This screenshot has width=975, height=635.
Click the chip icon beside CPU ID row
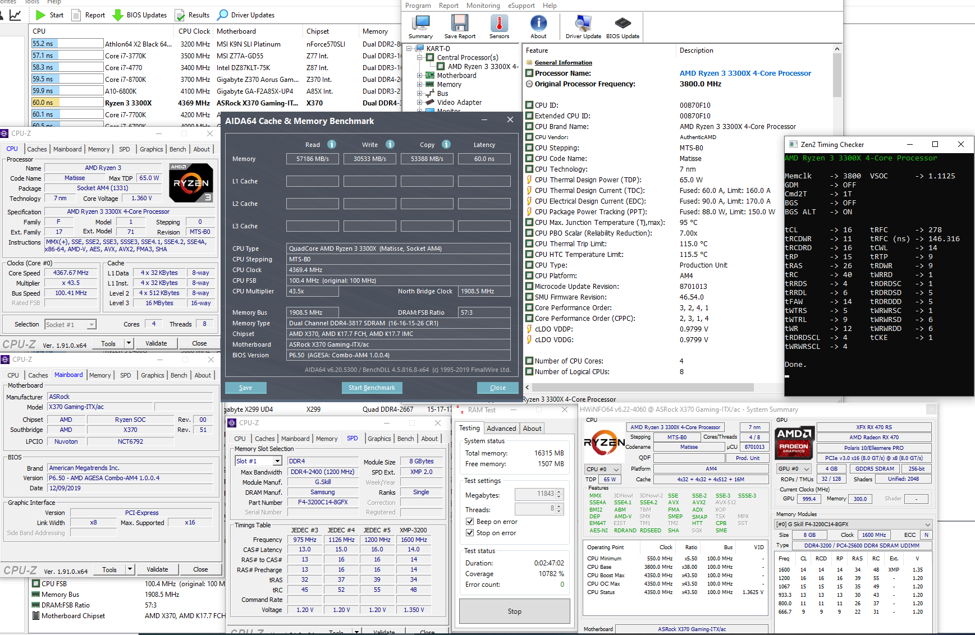click(529, 105)
